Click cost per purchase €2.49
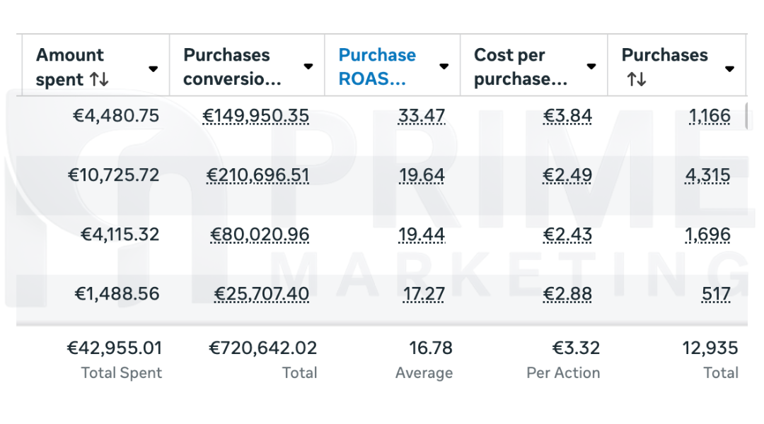 pyautogui.click(x=567, y=175)
